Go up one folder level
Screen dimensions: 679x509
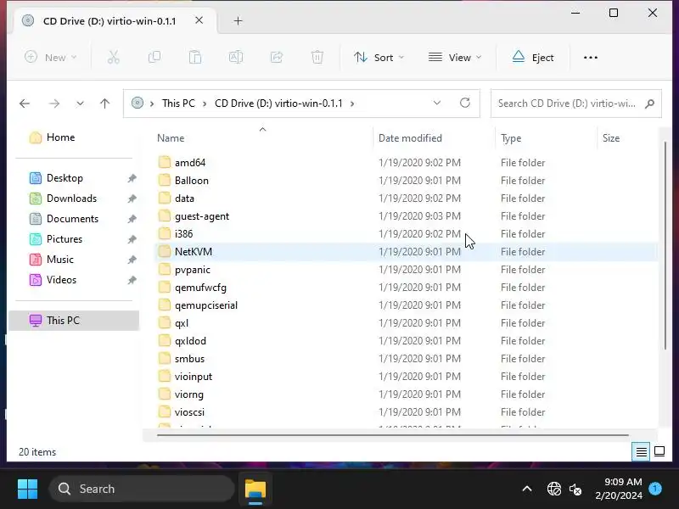[104, 103]
